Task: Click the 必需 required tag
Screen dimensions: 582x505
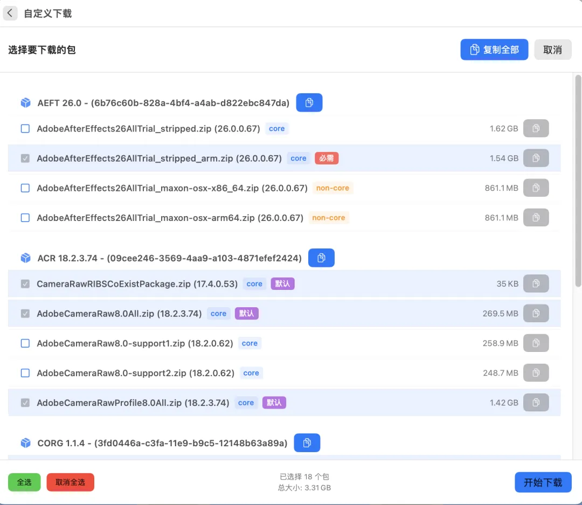Action: [326, 158]
